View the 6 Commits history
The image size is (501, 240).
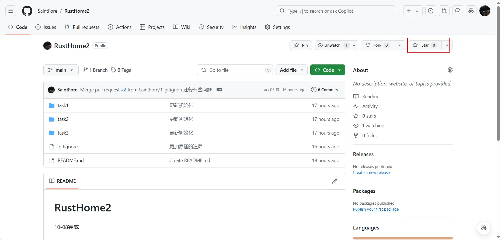(324, 90)
